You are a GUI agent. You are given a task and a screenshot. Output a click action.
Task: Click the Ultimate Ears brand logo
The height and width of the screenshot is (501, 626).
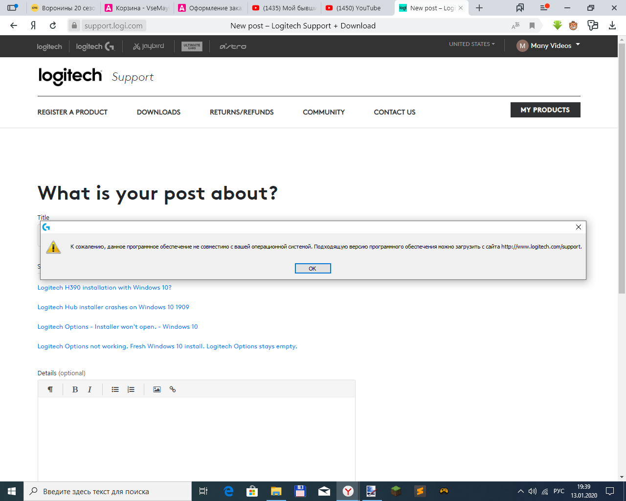click(192, 46)
